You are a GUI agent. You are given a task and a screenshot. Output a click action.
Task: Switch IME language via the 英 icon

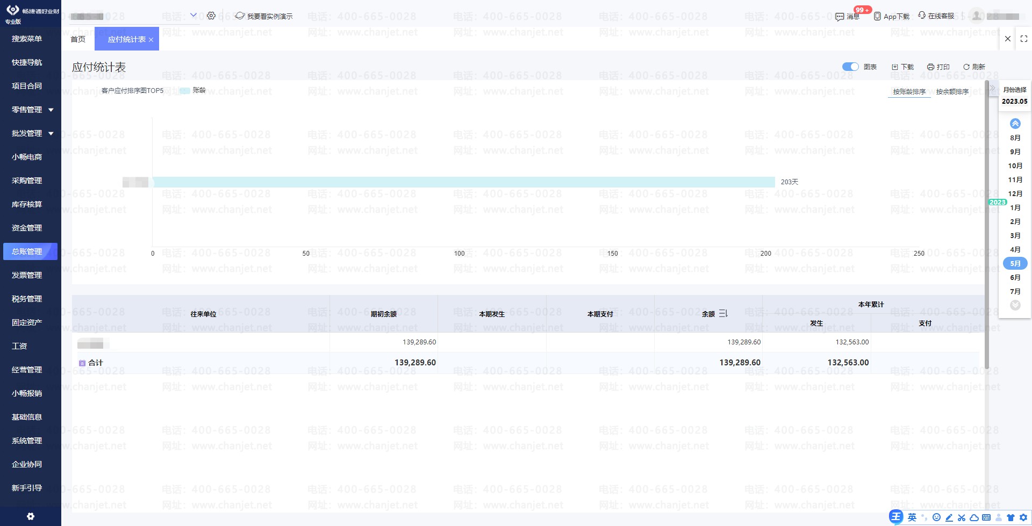[912, 517]
